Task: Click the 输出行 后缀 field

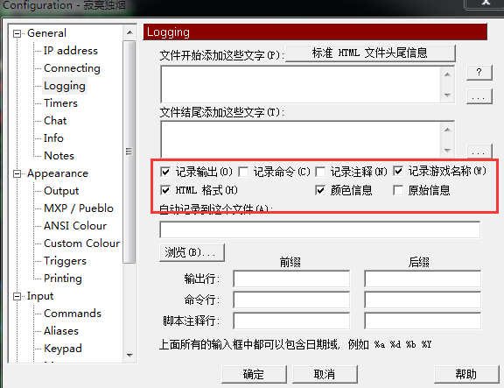Action: click(423, 279)
